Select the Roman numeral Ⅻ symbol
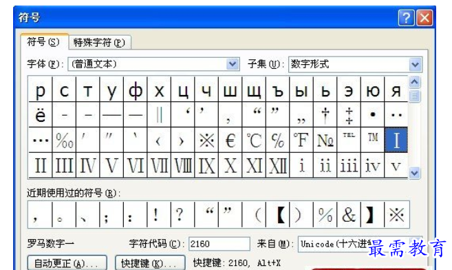The image size is (452, 270). pos(278,165)
